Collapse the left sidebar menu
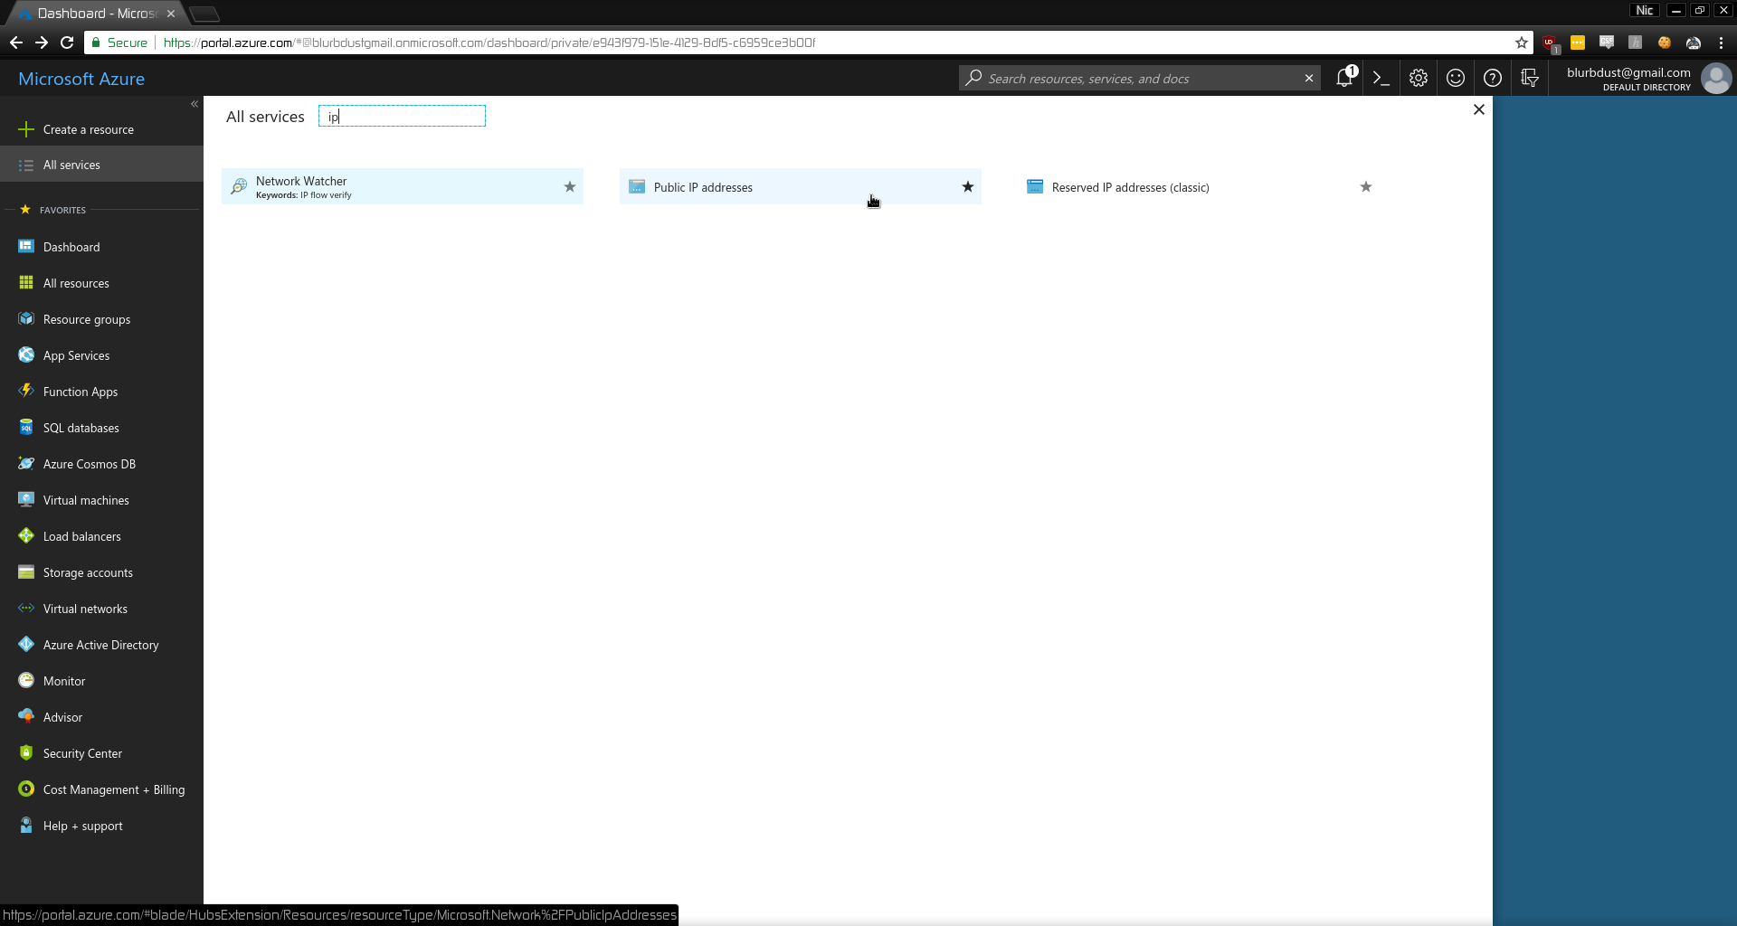This screenshot has width=1737, height=926. point(194,104)
